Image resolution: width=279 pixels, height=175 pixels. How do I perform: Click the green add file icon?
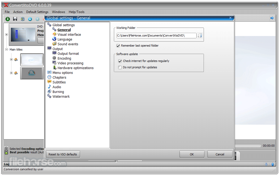pos(8,19)
